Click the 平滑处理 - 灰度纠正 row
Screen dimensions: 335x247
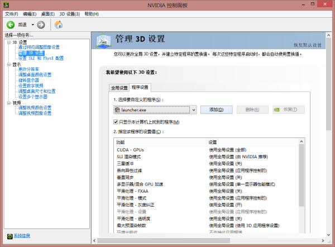(x=207, y=205)
